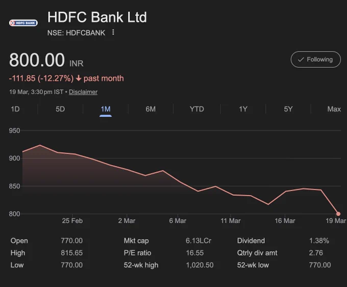Select the 1M time range tab
This screenshot has width=347, height=287.
tap(106, 109)
